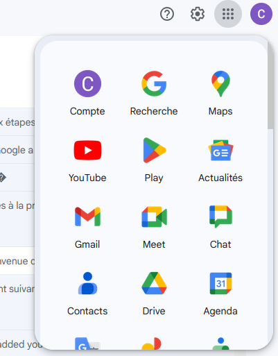Open the help question mark menu

coord(167,14)
